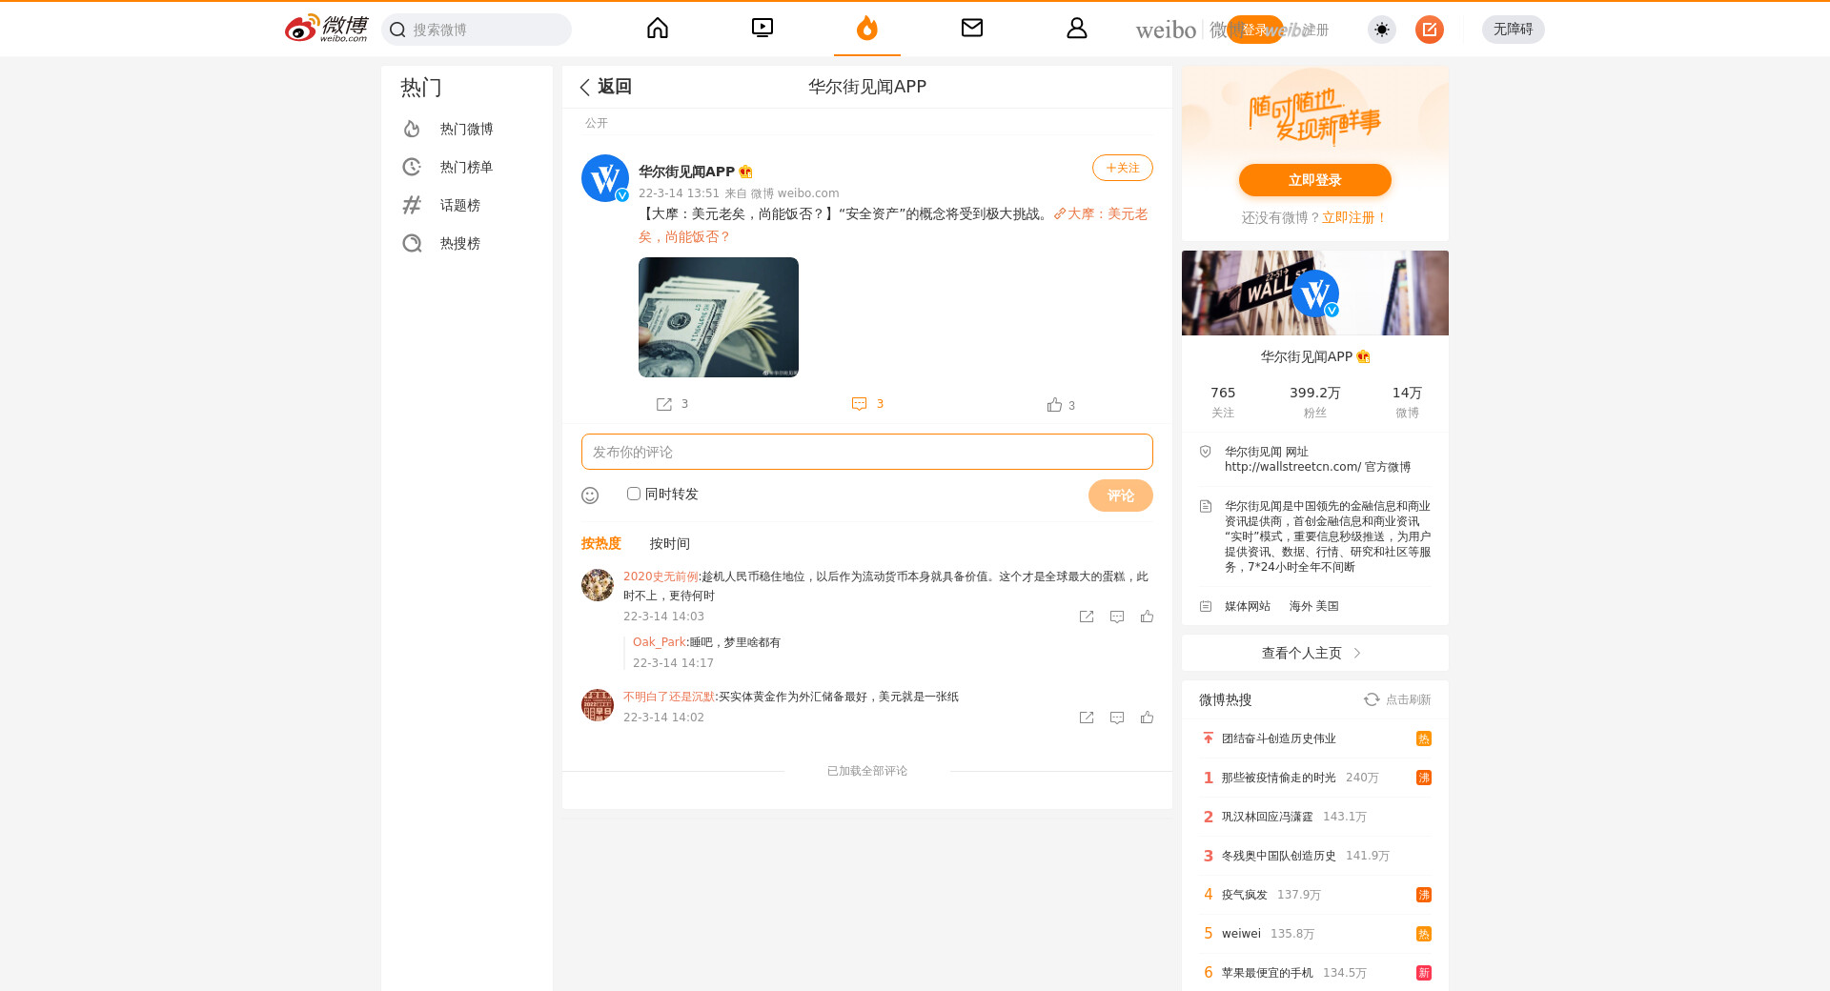
Task: Open 2020史无前例 commenter avatar
Action: [598, 585]
